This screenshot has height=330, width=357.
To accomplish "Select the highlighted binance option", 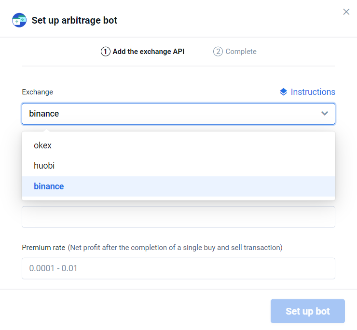I will (49, 186).
